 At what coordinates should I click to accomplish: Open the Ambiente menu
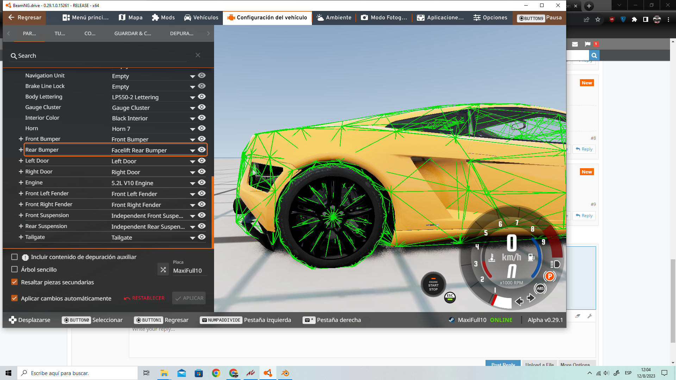coord(334,18)
